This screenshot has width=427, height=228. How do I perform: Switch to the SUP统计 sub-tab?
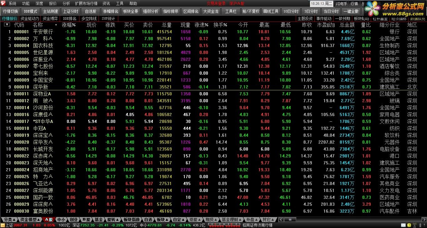click(x=108, y=19)
